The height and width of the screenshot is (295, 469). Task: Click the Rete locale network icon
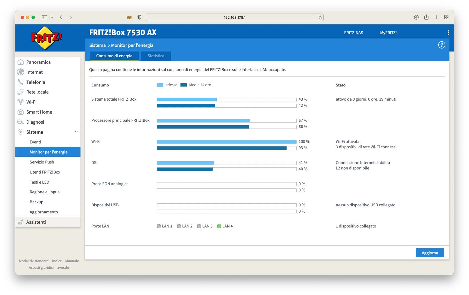[20, 92]
